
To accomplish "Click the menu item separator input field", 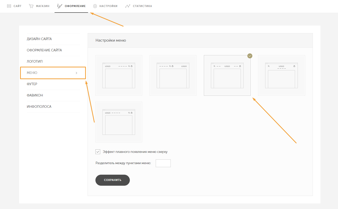I will (x=163, y=163).
